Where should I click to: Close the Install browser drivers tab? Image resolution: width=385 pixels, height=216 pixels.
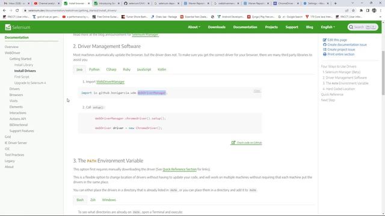pyautogui.click(x=89, y=4)
